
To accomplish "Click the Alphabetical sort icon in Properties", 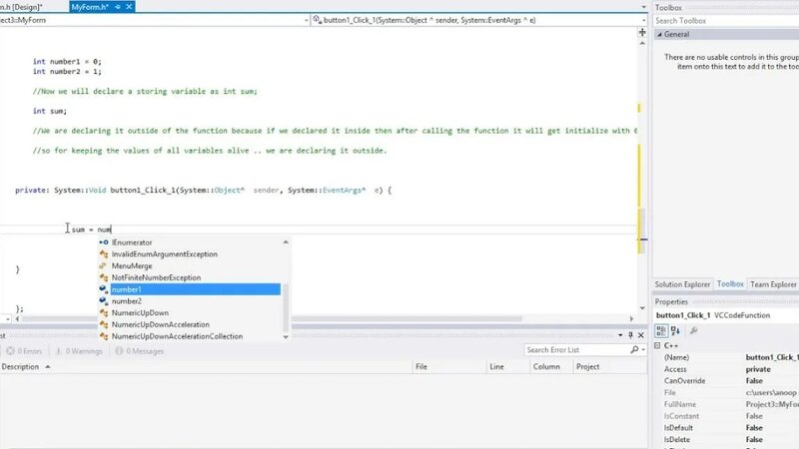I will coord(675,331).
